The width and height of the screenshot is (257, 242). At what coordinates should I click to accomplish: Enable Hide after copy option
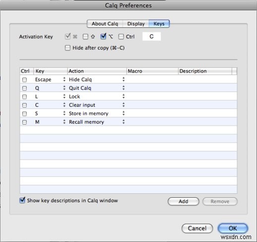[x=67, y=48]
